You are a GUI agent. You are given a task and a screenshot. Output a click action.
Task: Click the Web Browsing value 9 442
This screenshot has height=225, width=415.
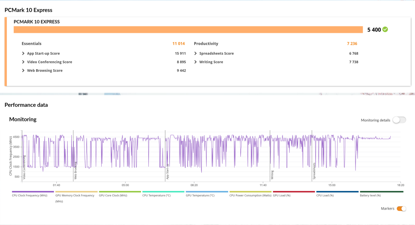point(181,70)
